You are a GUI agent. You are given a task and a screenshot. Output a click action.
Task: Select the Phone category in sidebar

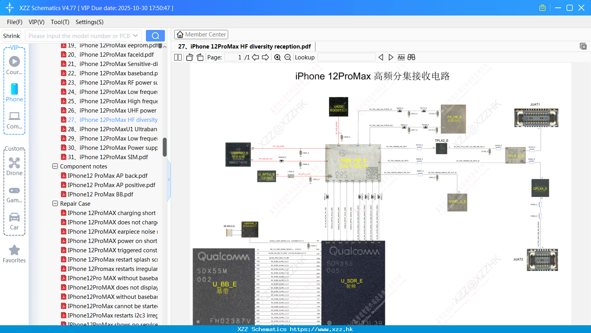coord(14,92)
